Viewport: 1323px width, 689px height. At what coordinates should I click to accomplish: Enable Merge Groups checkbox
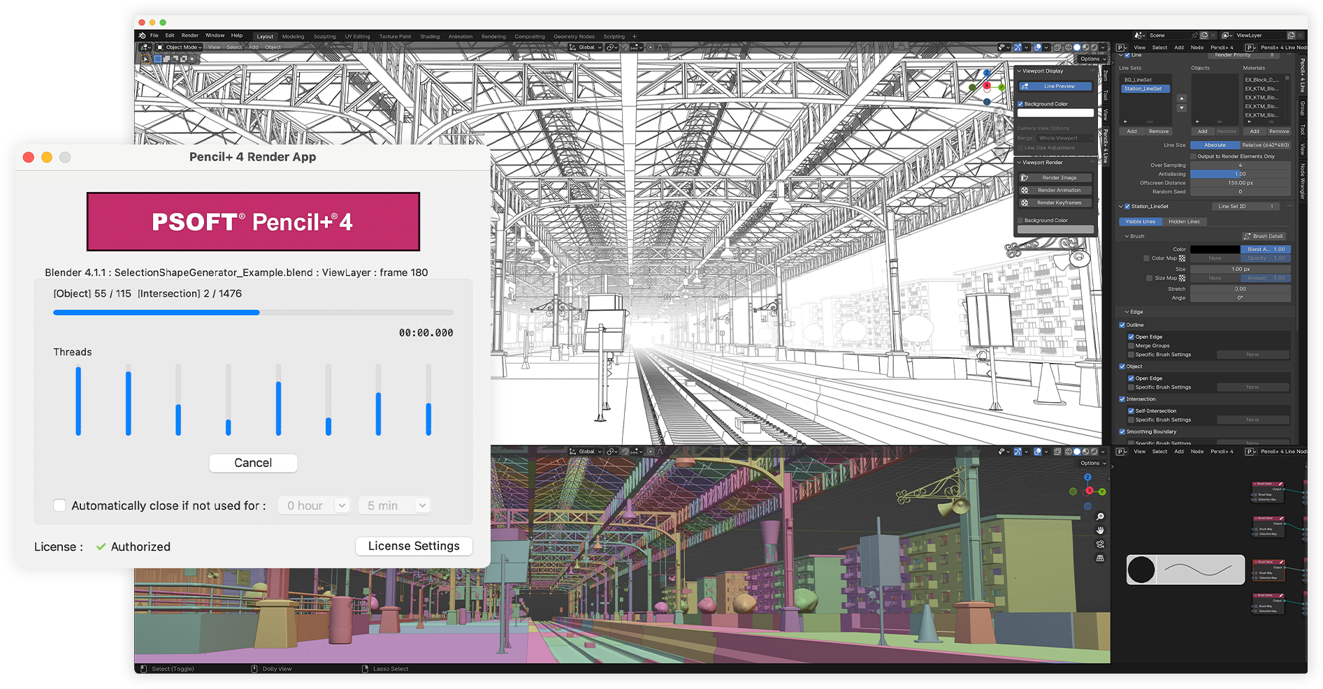[x=1131, y=346]
